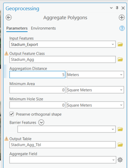The width and height of the screenshot is (128, 168).
Task: Click the Aggregation Distance label
Action: click(x=28, y=68)
